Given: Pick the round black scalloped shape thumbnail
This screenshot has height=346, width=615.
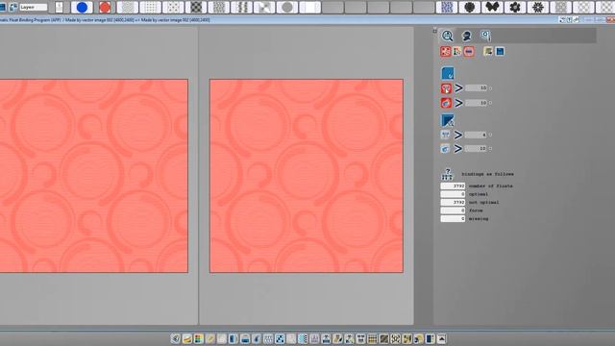Looking at the screenshot, I should tap(470, 7).
